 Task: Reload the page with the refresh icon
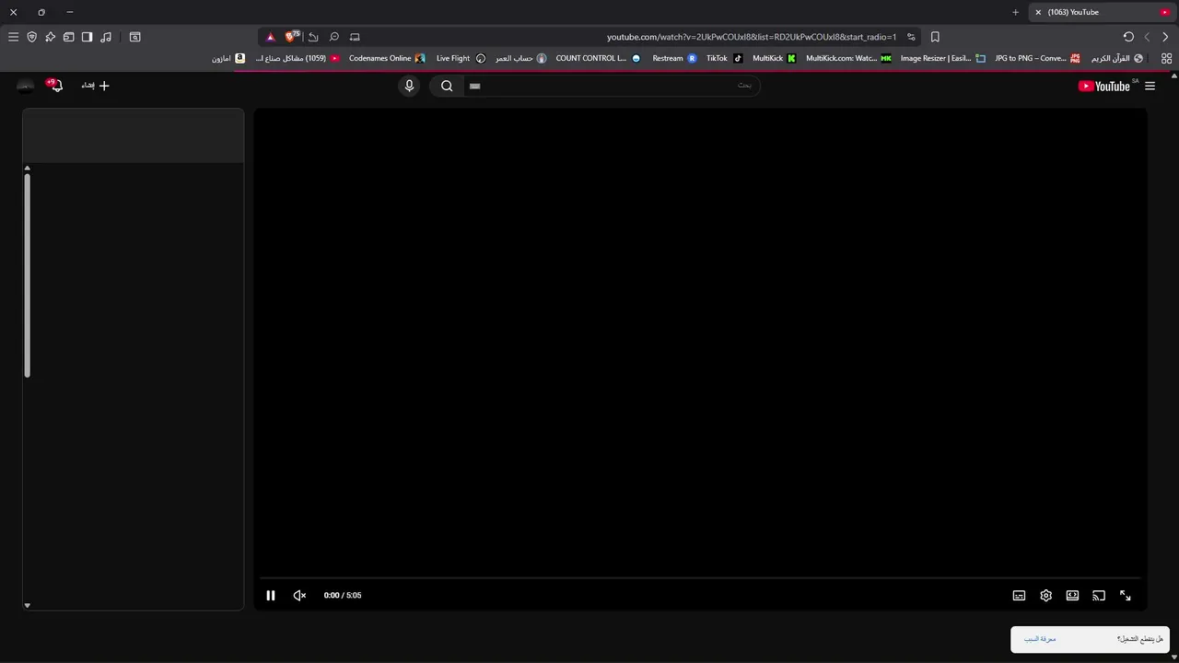tap(1128, 37)
